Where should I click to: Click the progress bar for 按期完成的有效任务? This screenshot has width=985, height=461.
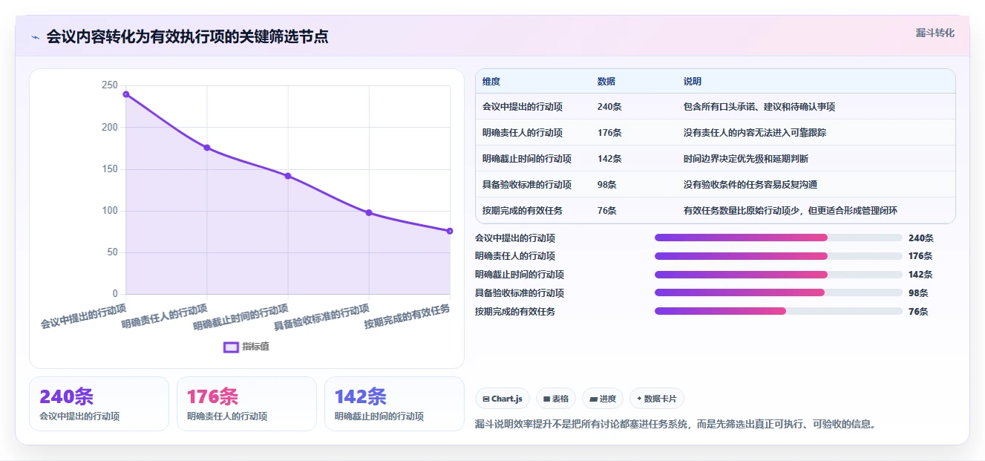(779, 312)
